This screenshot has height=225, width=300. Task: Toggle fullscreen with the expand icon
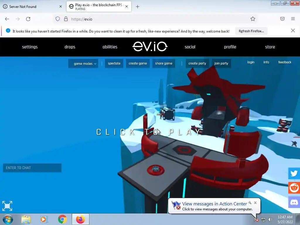click(7, 206)
